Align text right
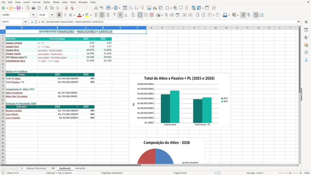The height and width of the screenshot is (175, 311). (108, 15)
